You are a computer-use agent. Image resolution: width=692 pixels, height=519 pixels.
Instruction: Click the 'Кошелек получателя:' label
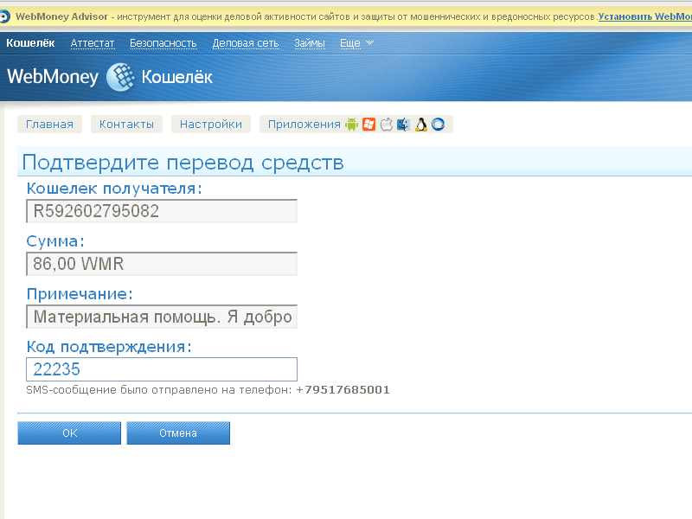click(x=114, y=189)
